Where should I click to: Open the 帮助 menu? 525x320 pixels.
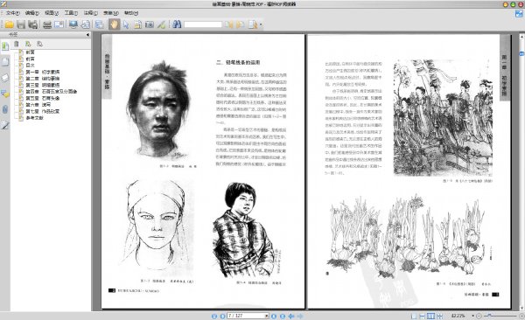131,13
